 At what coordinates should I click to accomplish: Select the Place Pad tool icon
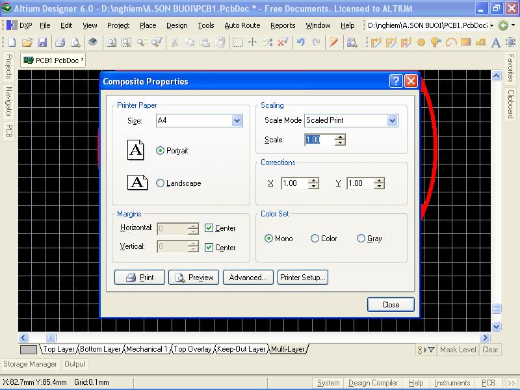[x=421, y=42]
